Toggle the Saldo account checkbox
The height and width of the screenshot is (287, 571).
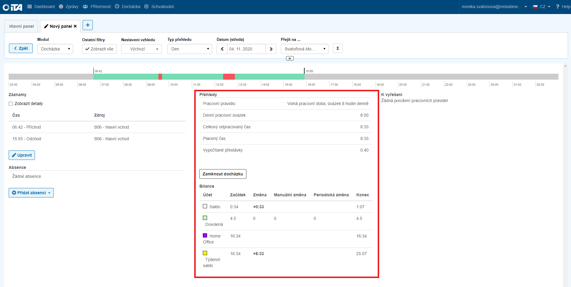coord(205,206)
